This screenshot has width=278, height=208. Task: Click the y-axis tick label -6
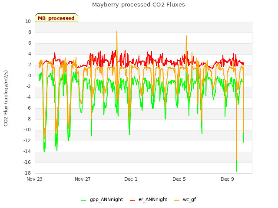click(28, 108)
